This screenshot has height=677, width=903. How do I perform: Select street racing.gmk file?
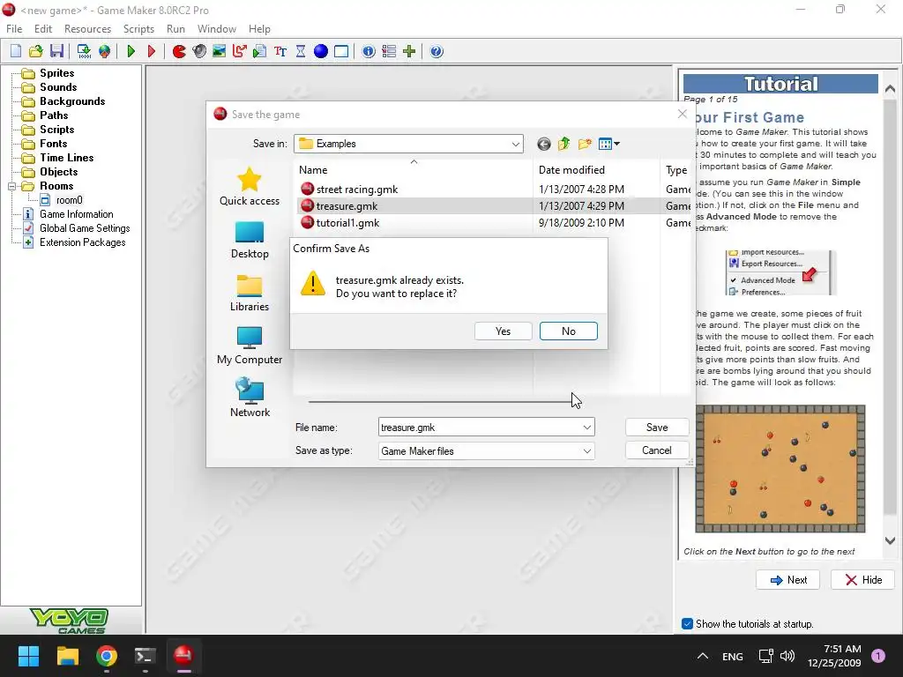[x=357, y=189]
